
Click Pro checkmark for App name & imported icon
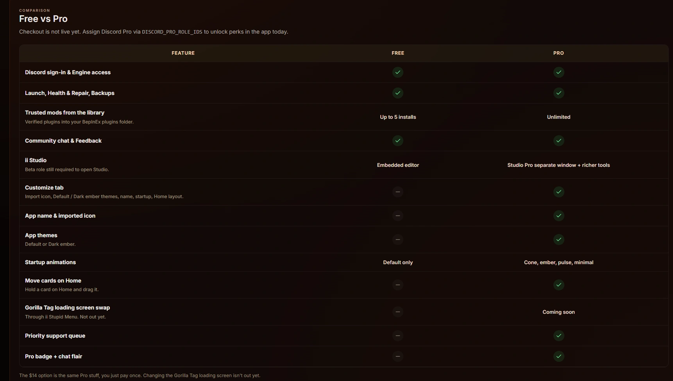pyautogui.click(x=558, y=216)
